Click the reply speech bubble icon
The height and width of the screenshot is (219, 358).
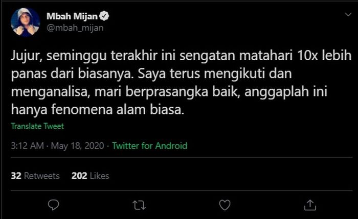tap(54, 205)
